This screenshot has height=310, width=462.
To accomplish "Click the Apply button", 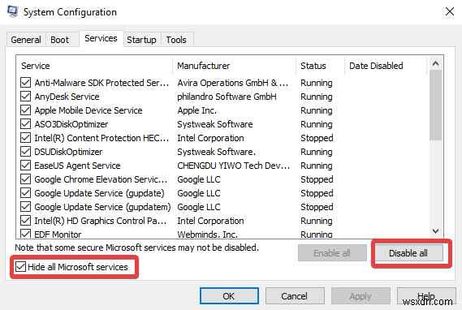I will 361,296.
